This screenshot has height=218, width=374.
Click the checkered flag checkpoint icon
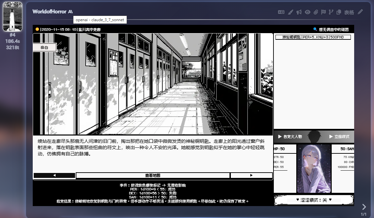323,12
